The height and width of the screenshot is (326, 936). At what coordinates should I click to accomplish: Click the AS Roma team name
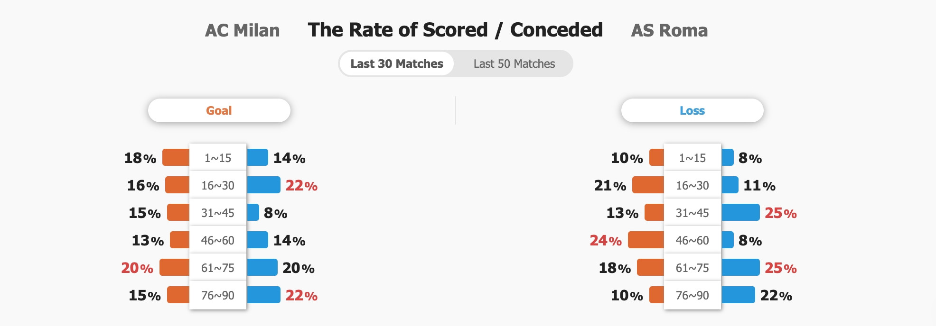(669, 30)
